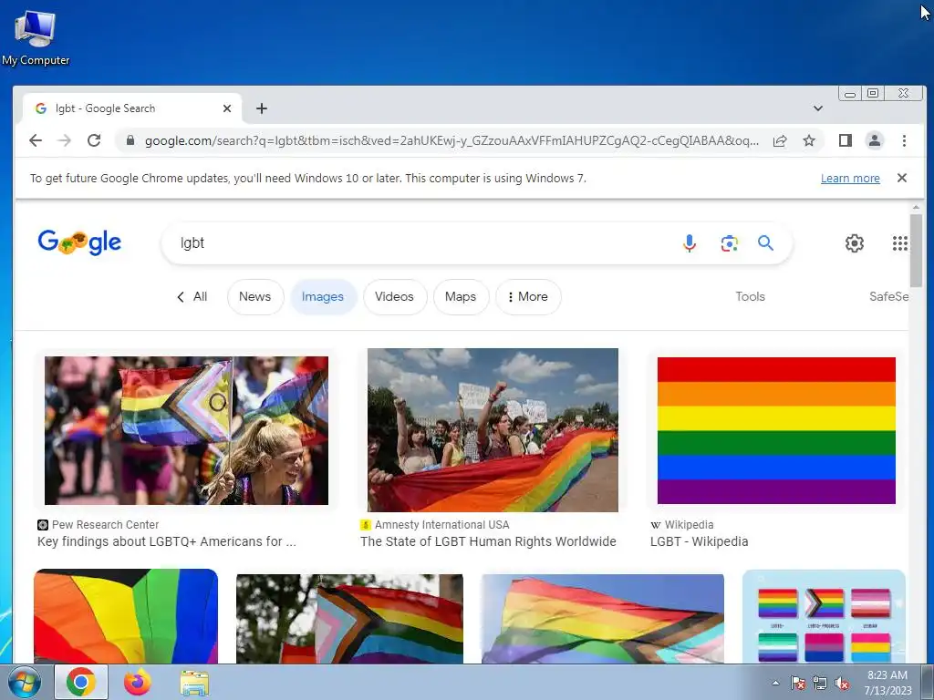
Task: Click the Amnesty International USA source label
Action: [441, 524]
